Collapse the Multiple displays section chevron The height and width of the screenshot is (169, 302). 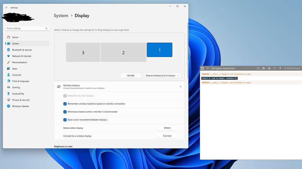pyautogui.click(x=181, y=87)
